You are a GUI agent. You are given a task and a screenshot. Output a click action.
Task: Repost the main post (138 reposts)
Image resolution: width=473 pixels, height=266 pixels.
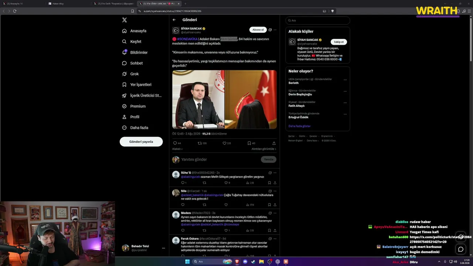(x=202, y=143)
